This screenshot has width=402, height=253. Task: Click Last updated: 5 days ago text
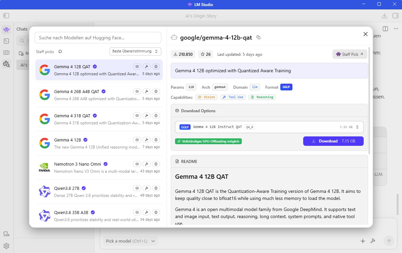[x=240, y=54]
